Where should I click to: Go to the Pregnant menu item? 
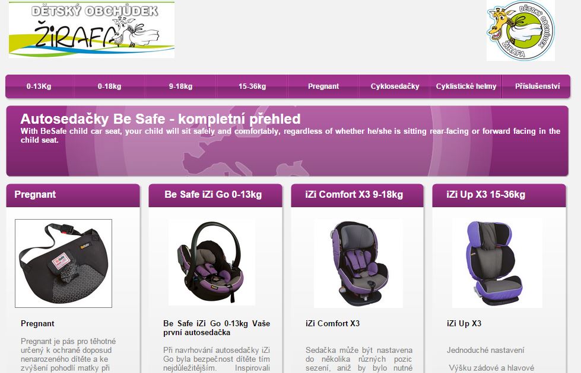pos(323,86)
